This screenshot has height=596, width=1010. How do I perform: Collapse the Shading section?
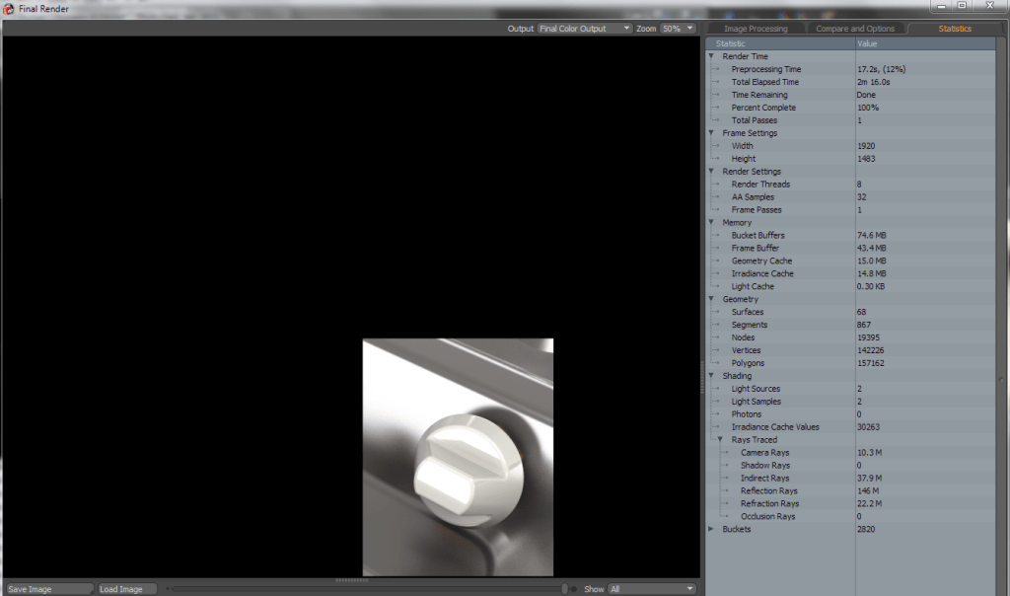710,375
